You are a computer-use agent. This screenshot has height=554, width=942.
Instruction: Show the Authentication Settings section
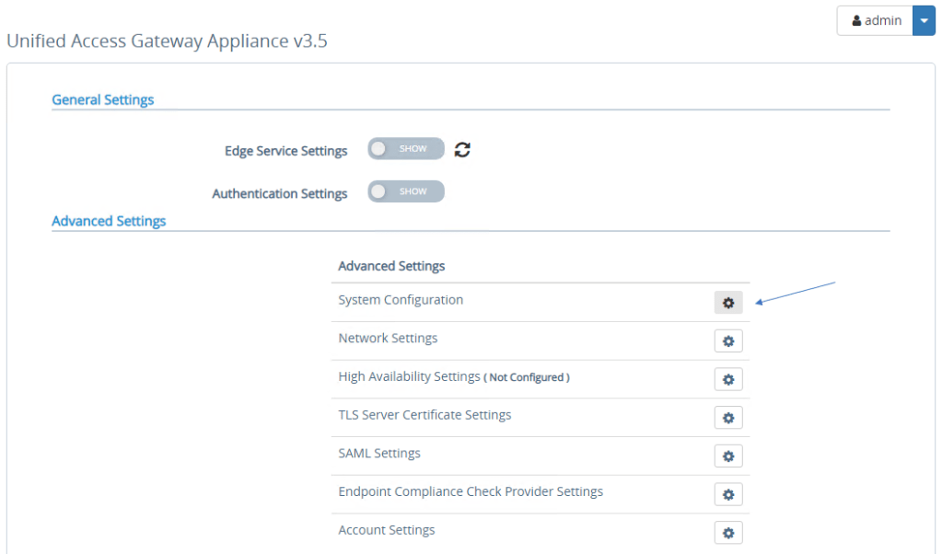(405, 190)
